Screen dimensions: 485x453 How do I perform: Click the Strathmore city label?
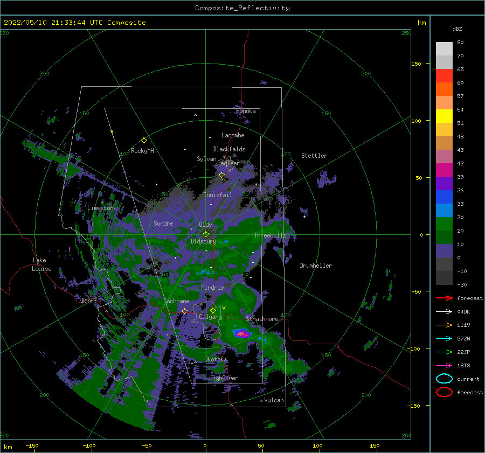pyautogui.click(x=262, y=319)
